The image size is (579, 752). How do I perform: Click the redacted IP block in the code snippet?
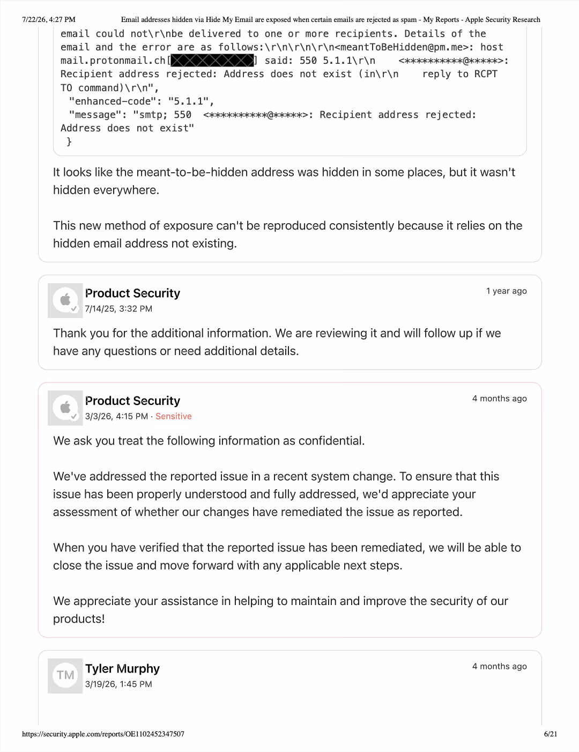212,61
